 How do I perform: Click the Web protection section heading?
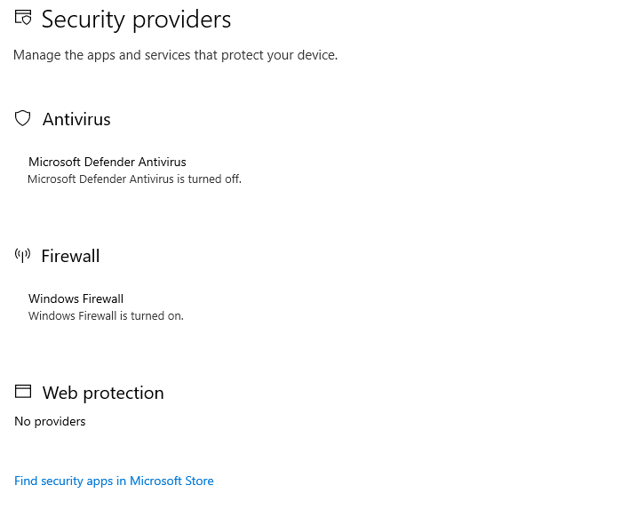(x=103, y=393)
